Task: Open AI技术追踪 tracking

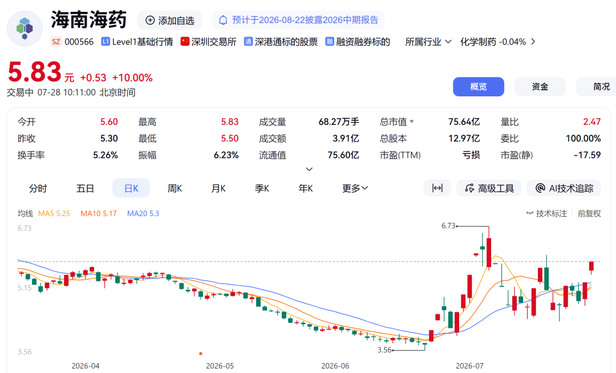Action: pos(564,188)
